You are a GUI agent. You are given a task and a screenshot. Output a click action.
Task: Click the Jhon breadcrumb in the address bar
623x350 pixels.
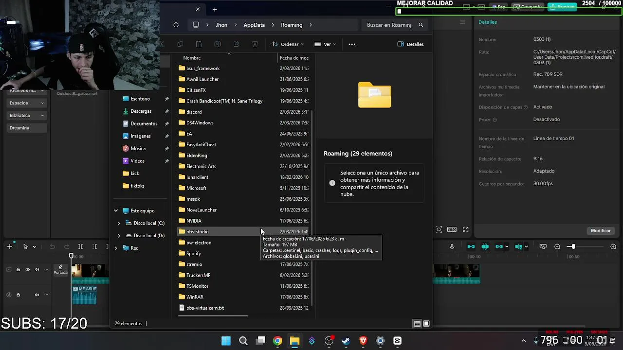(221, 25)
